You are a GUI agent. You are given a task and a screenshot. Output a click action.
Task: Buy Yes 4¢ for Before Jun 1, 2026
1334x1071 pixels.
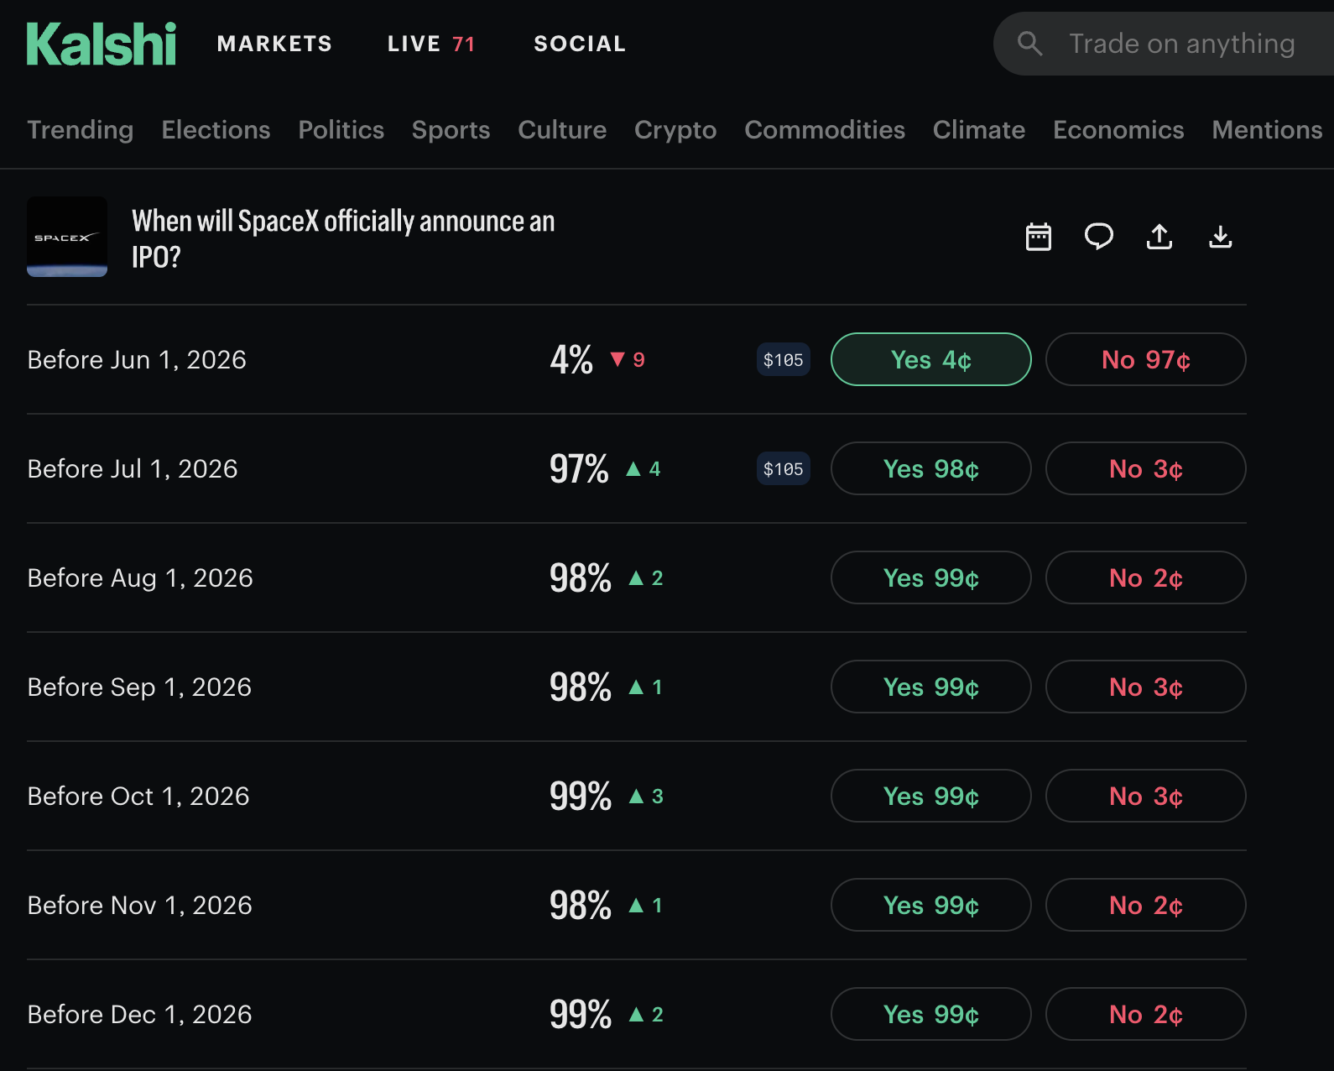pyautogui.click(x=931, y=359)
